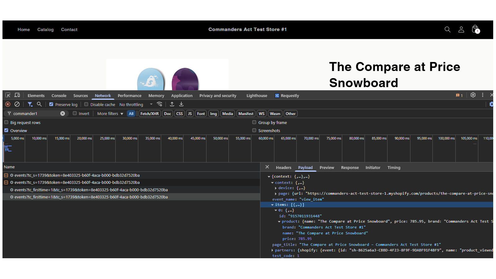Expand the device node

(276, 188)
